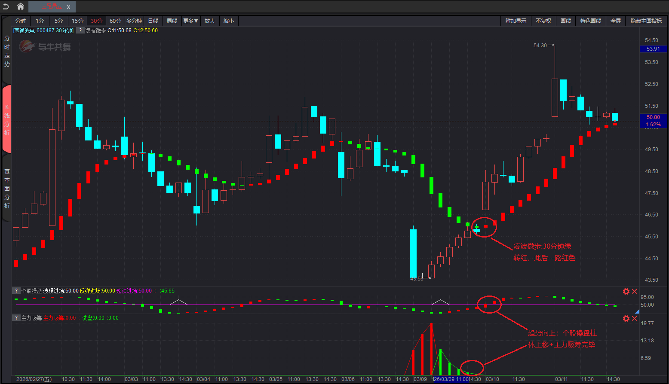This screenshot has width=669, height=384.
Task: Click the blue triangle at the price axis corner
Action: 637,311
